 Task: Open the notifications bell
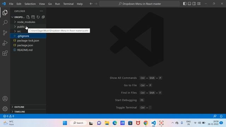(221, 116)
